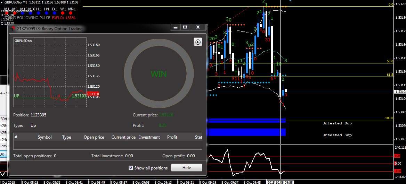406x184 pixels.
Task: Click the H1 timeframe blue dot indicator
Action: [x=38, y=12]
